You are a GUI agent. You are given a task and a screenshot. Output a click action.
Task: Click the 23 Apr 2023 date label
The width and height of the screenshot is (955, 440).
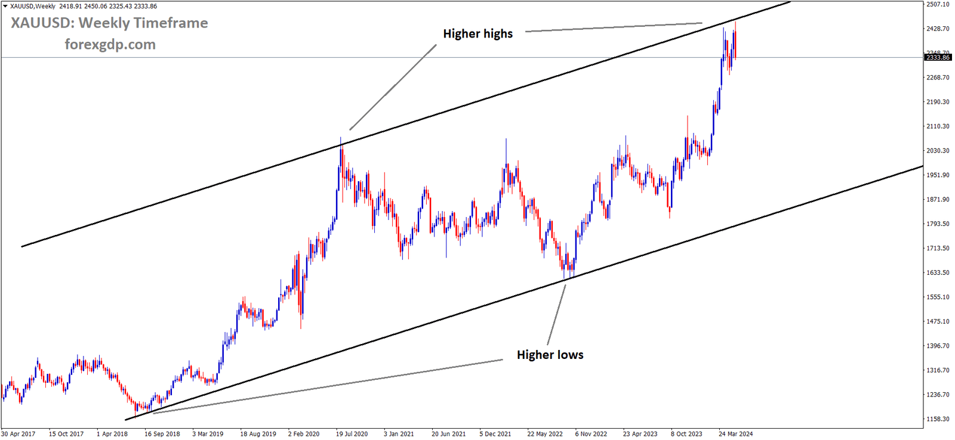click(x=640, y=434)
